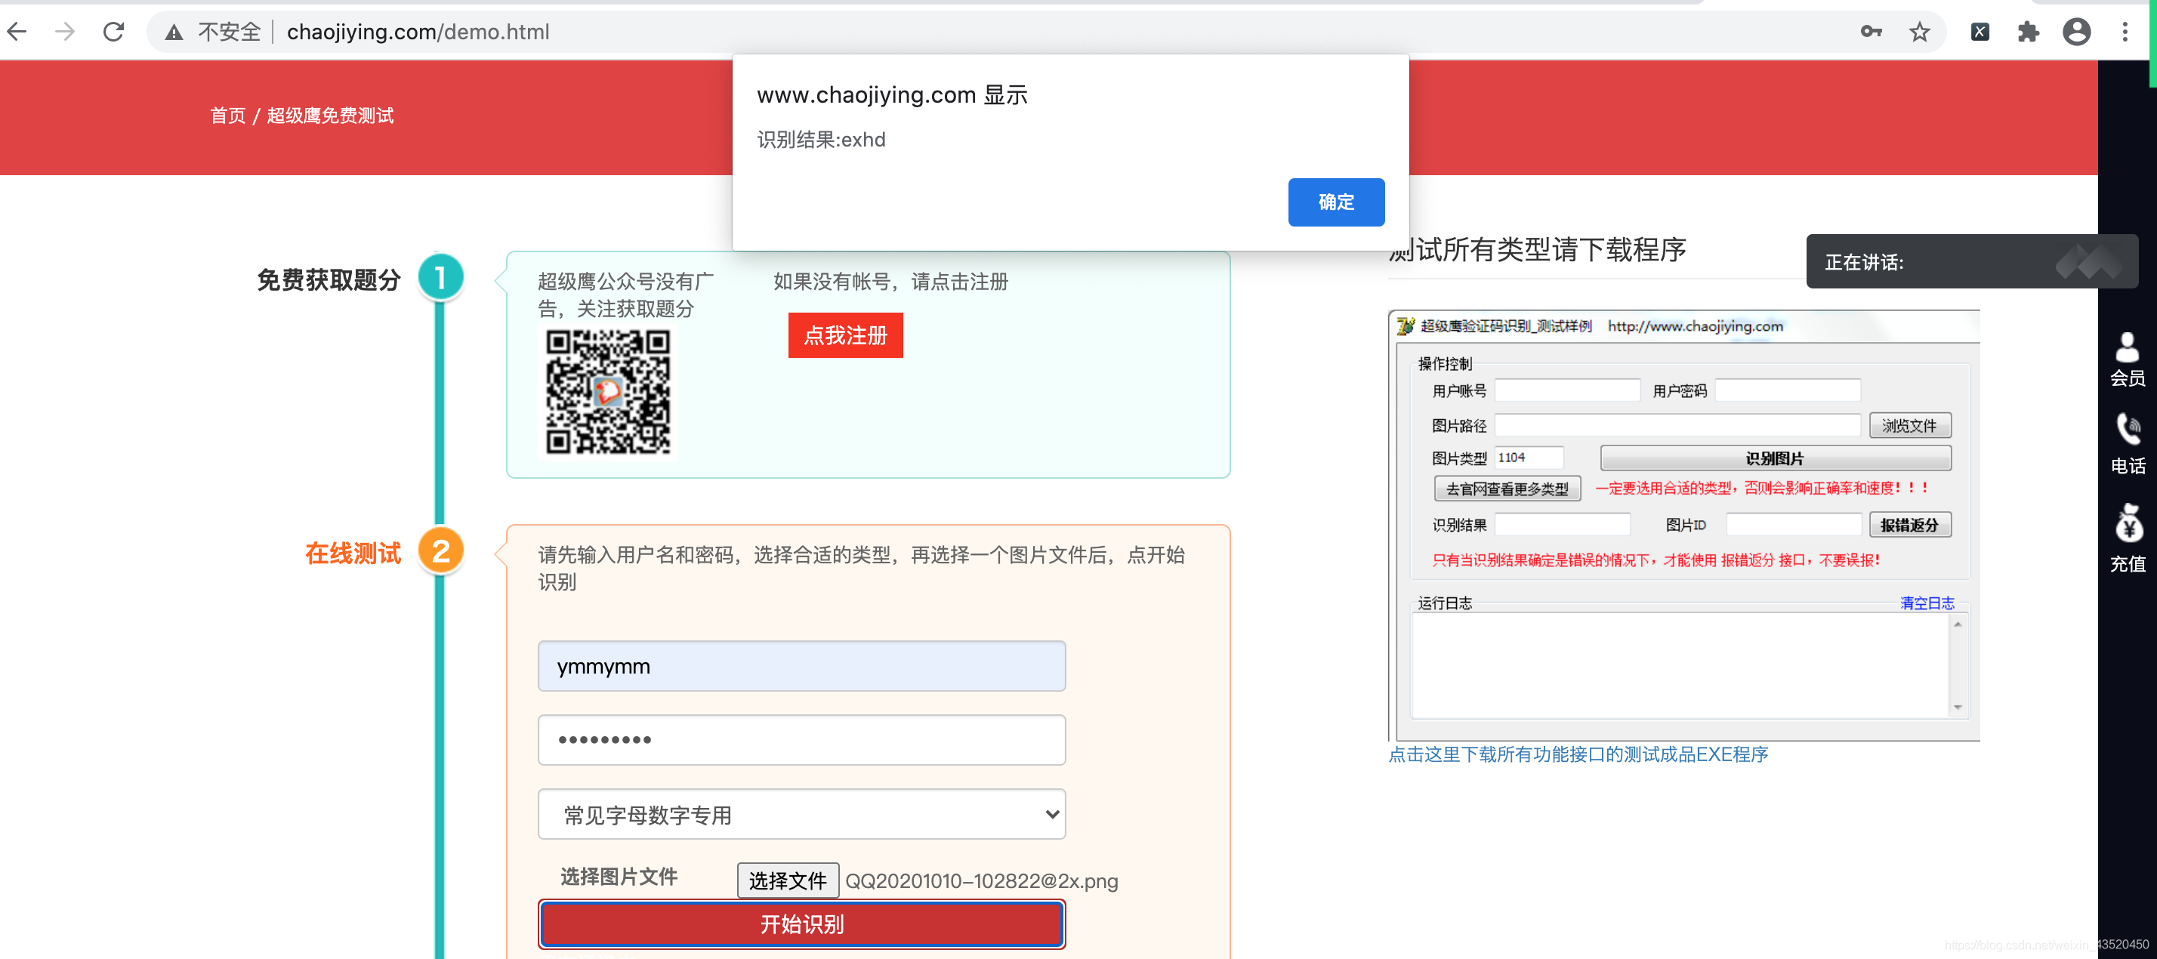Click the 会员 member sidebar icon
2157x959 pixels.
point(2127,359)
